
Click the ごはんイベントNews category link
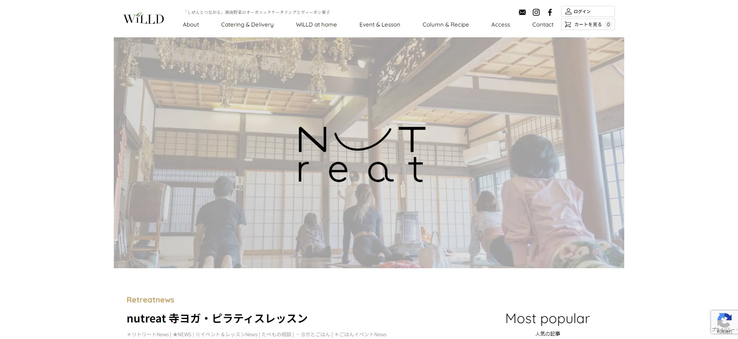pos(361,335)
